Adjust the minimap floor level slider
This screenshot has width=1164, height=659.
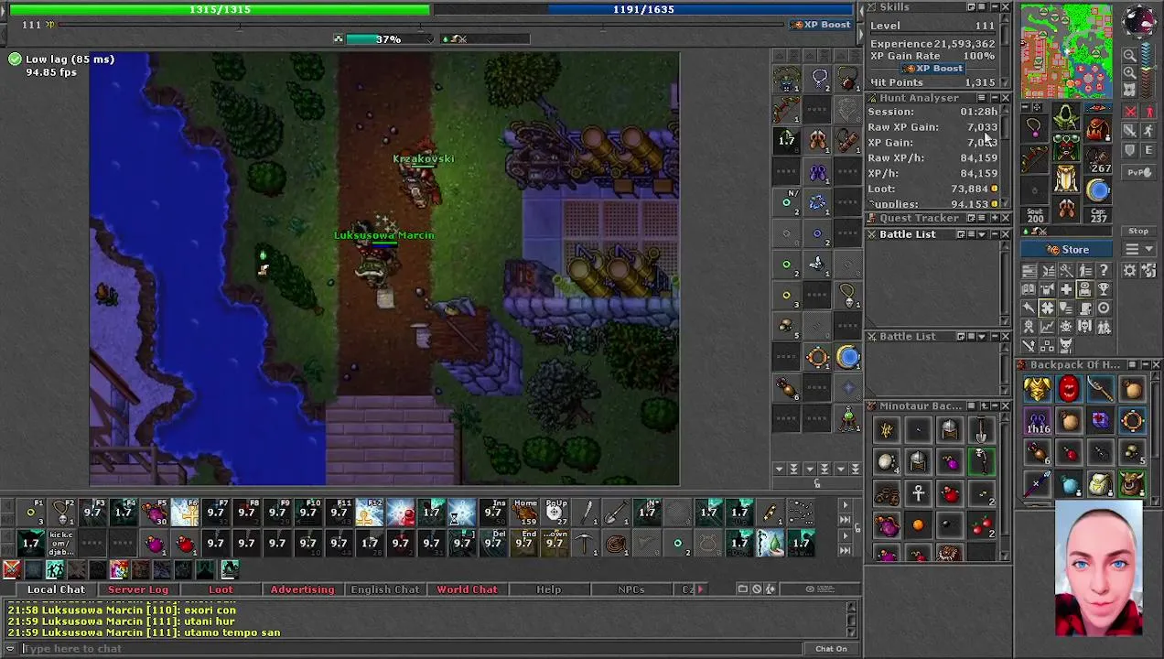(1155, 68)
